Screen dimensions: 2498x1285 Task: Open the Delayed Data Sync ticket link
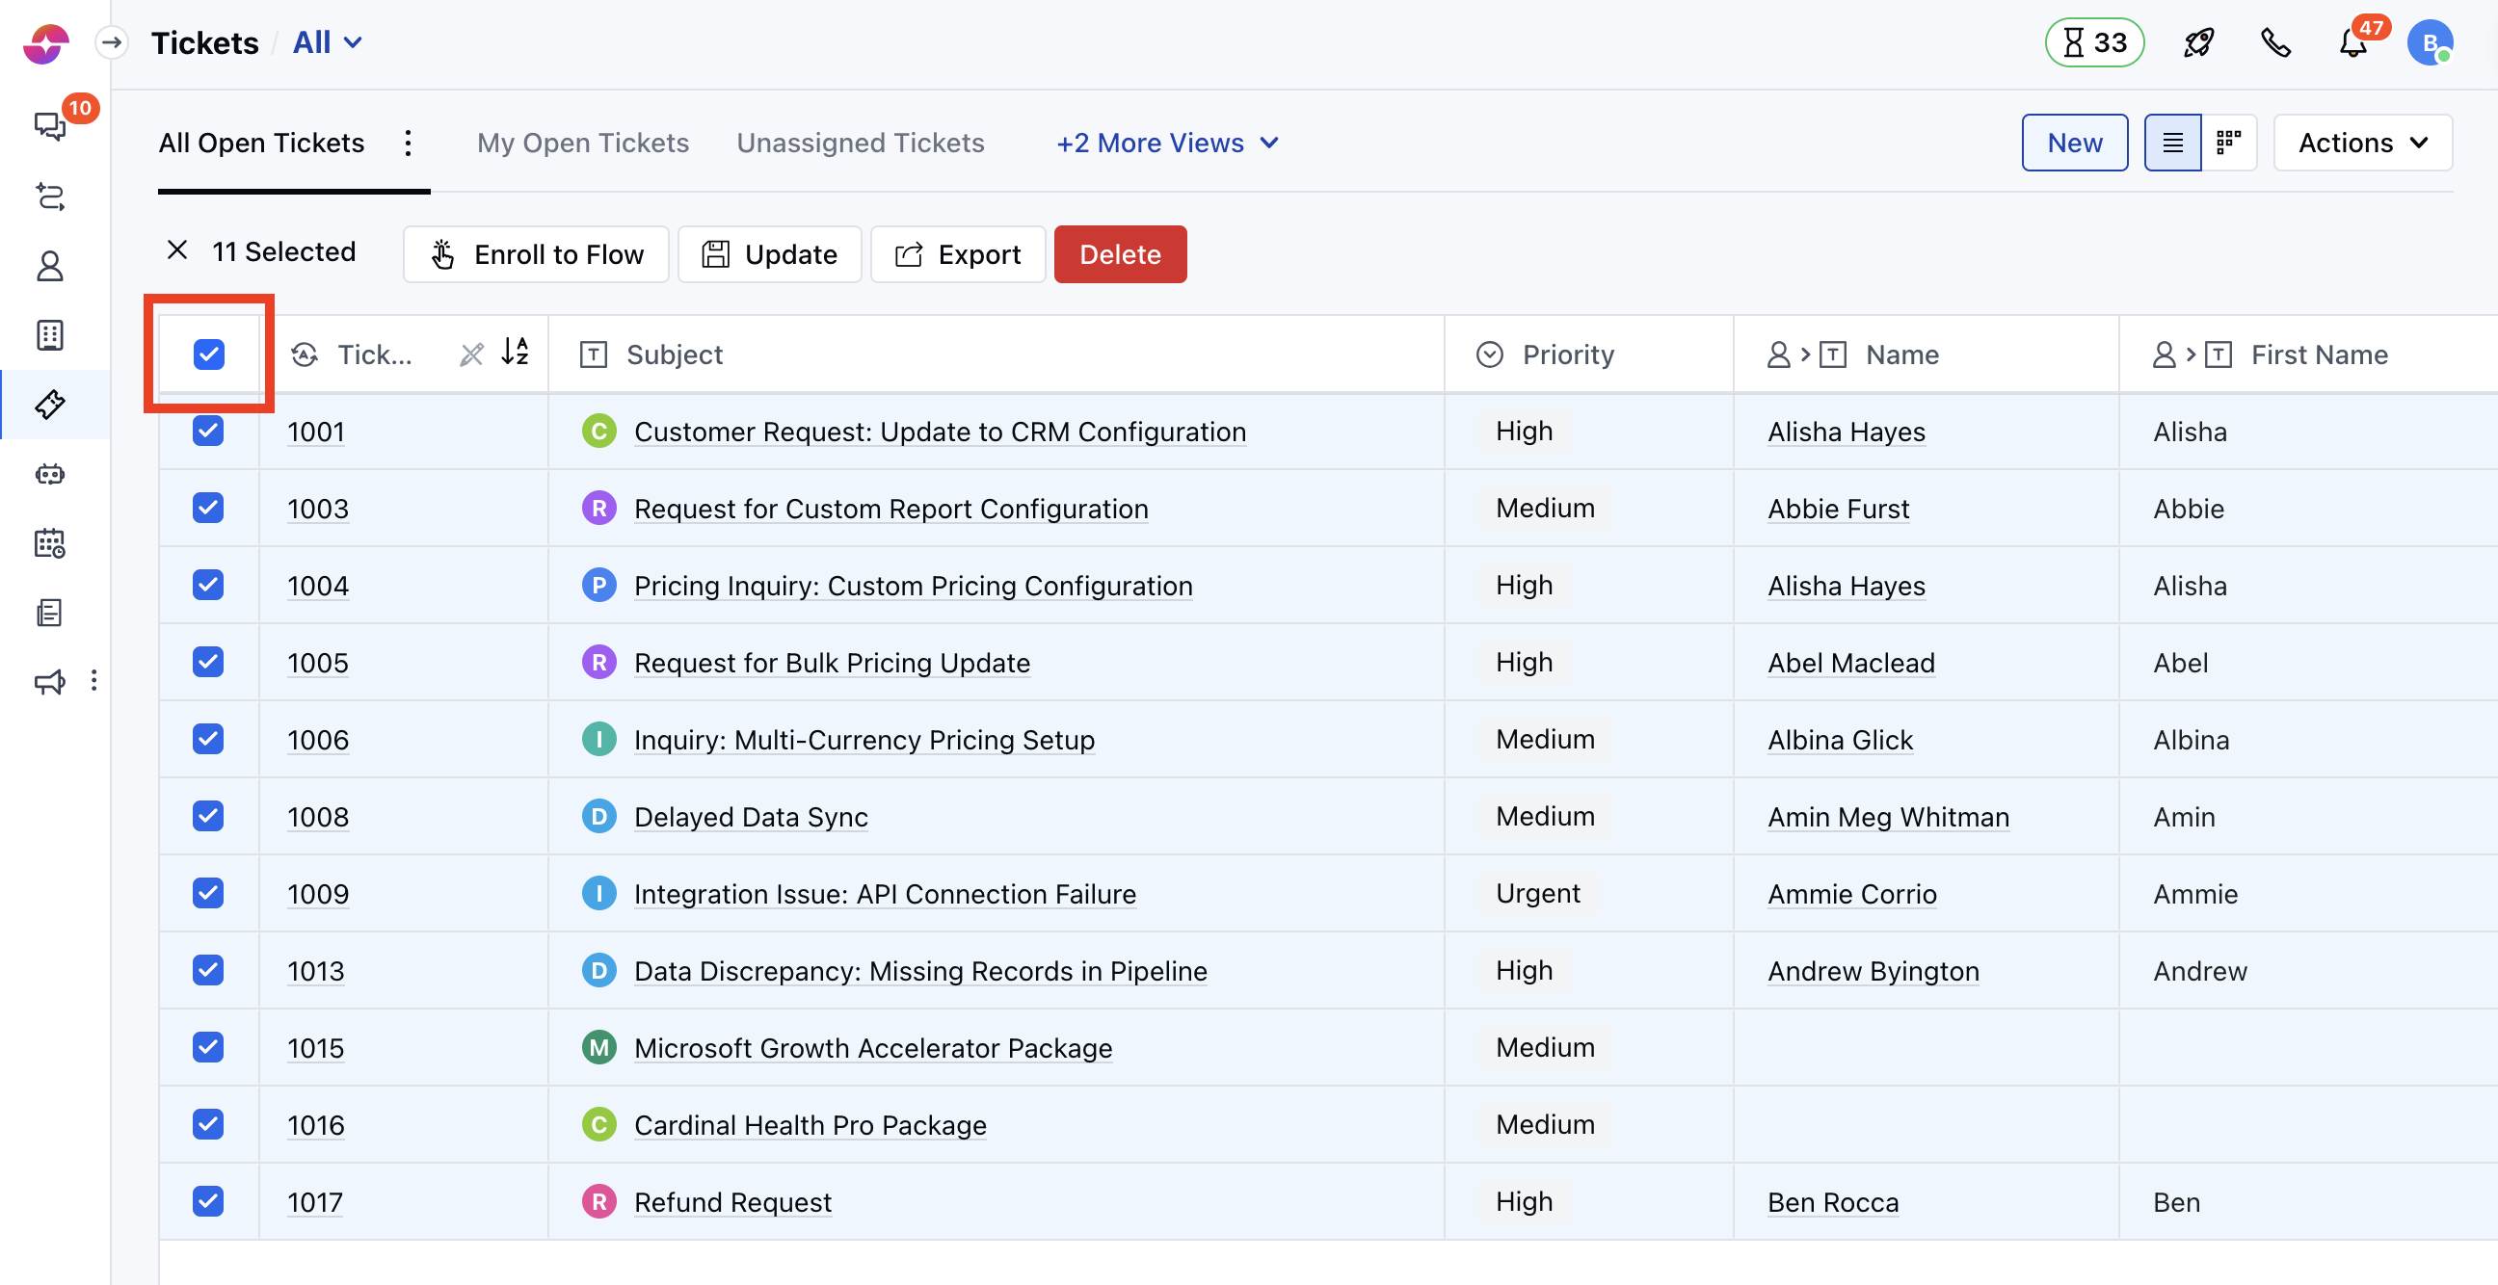pyautogui.click(x=751, y=817)
